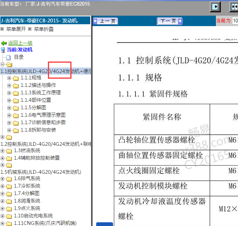Viewport: 238px width, 226px height.
Task: Click folder icon of 1.9点火系统
Action: (x=9, y=208)
